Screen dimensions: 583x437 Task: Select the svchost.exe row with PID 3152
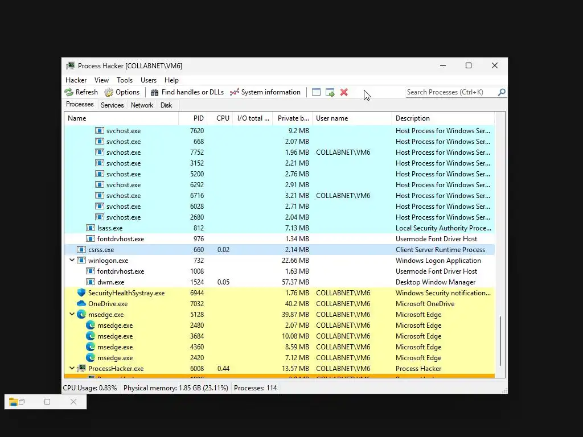[280, 163]
